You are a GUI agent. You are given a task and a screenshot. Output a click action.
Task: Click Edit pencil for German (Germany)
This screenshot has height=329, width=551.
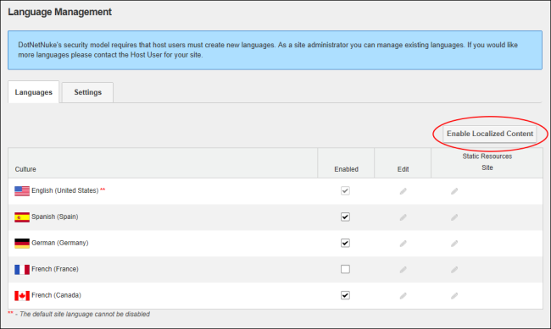(x=403, y=244)
